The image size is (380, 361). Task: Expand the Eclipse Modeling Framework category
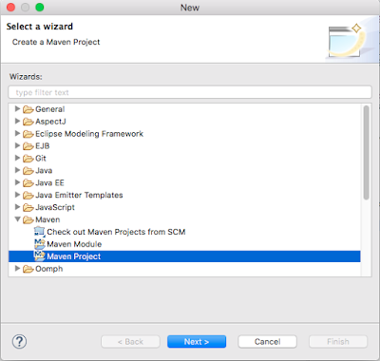17,133
